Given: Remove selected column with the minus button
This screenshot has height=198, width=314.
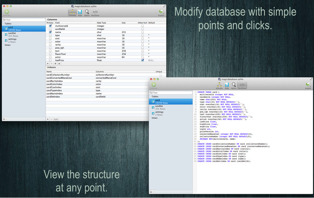Looking at the screenshot, I should tap(51, 64).
